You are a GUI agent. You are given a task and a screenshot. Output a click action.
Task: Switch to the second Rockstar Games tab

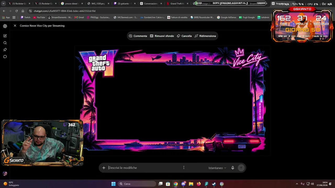pyautogui.click(x=46, y=4)
